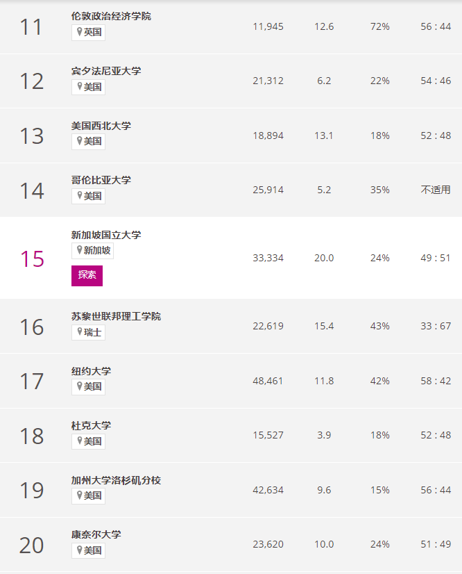Open 杜克大学 university link
This screenshot has width=462, height=574.
[92, 425]
